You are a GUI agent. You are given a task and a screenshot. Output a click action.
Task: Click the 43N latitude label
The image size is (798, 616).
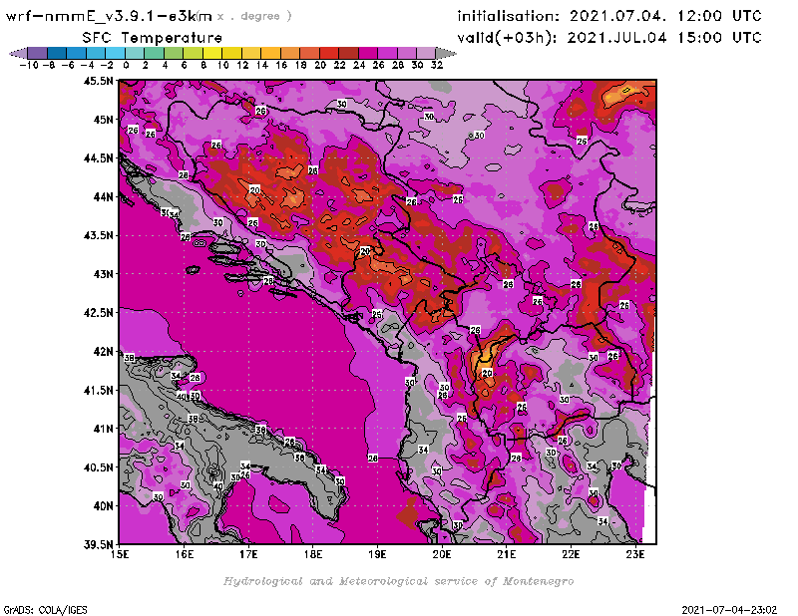point(103,274)
